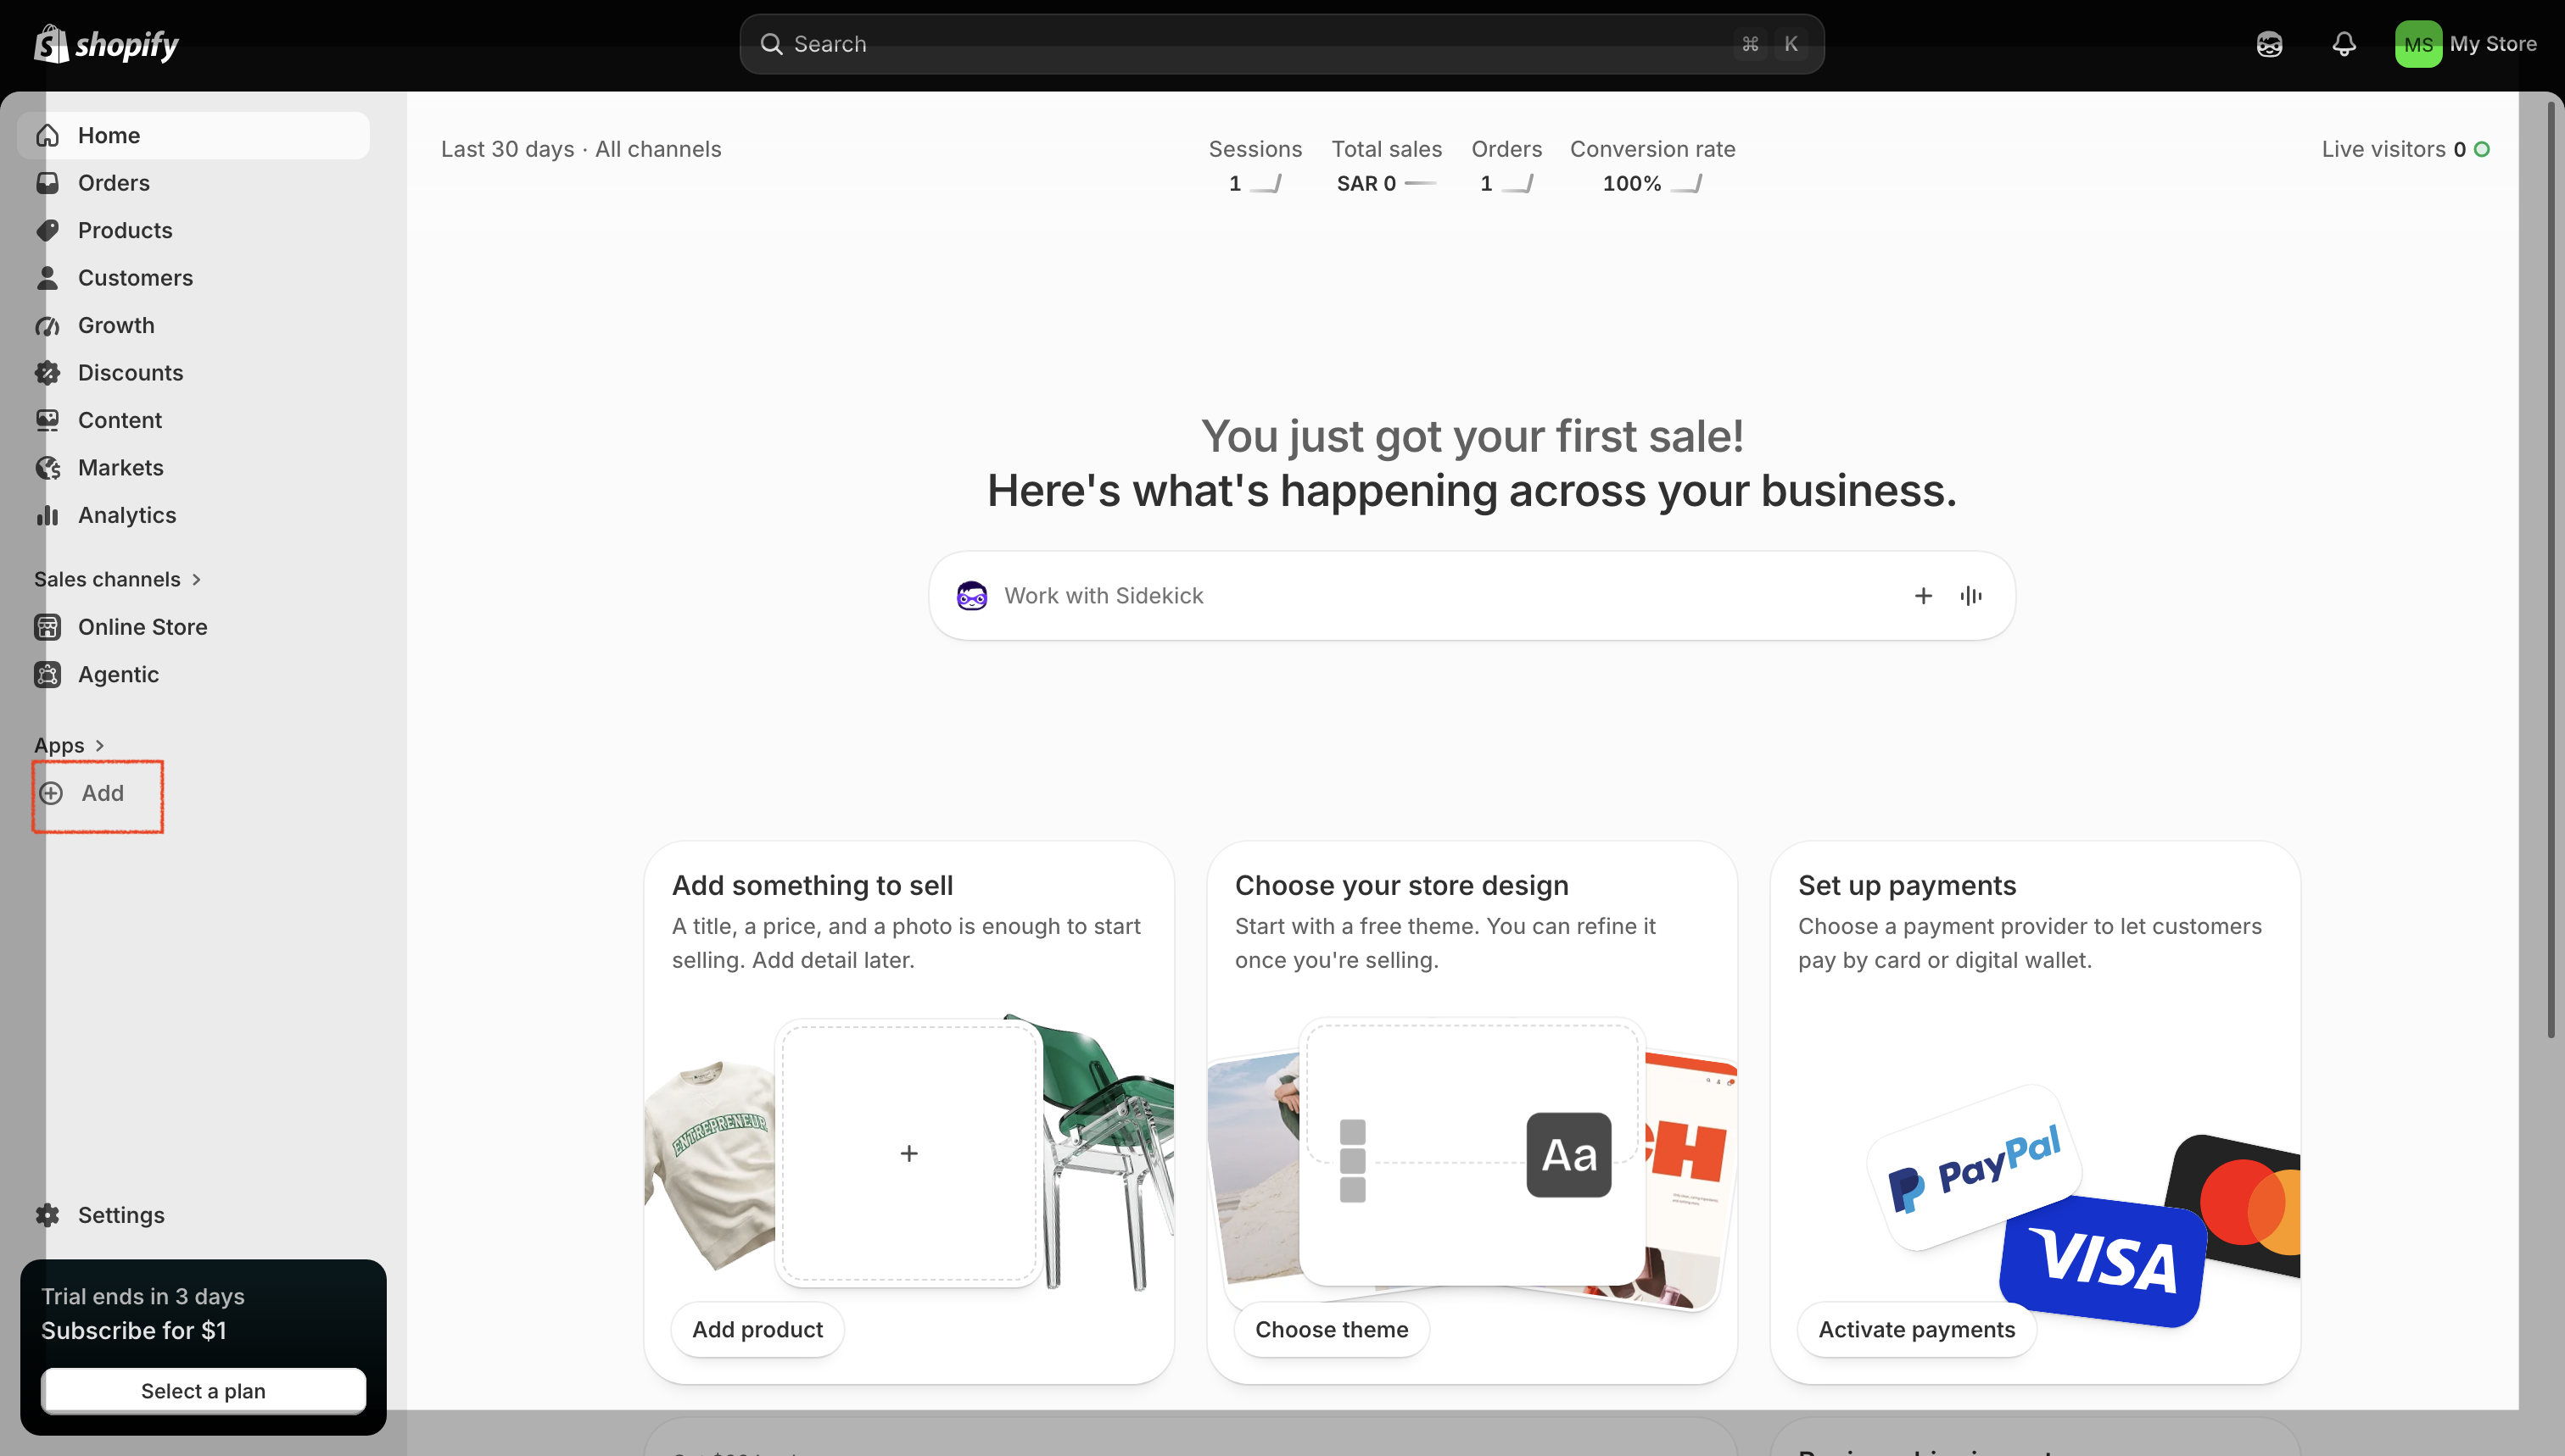
Task: Click the Sidekick voice waveform icon
Action: click(x=1970, y=596)
